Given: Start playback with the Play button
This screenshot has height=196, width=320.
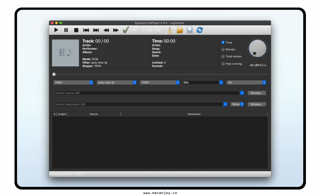Looking at the screenshot, I should (56, 30).
